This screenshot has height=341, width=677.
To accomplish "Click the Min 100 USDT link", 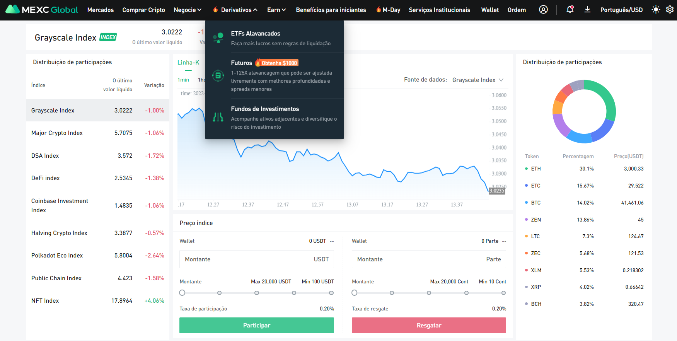I will pyautogui.click(x=318, y=281).
